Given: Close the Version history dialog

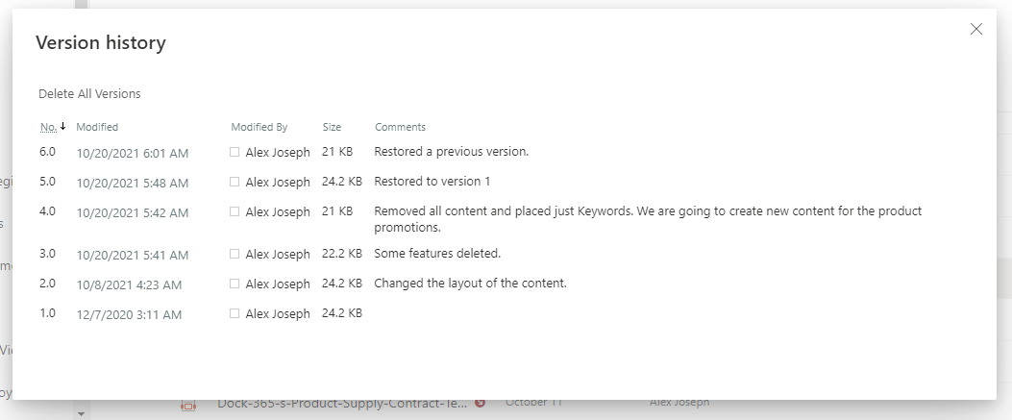Looking at the screenshot, I should pos(976,29).
